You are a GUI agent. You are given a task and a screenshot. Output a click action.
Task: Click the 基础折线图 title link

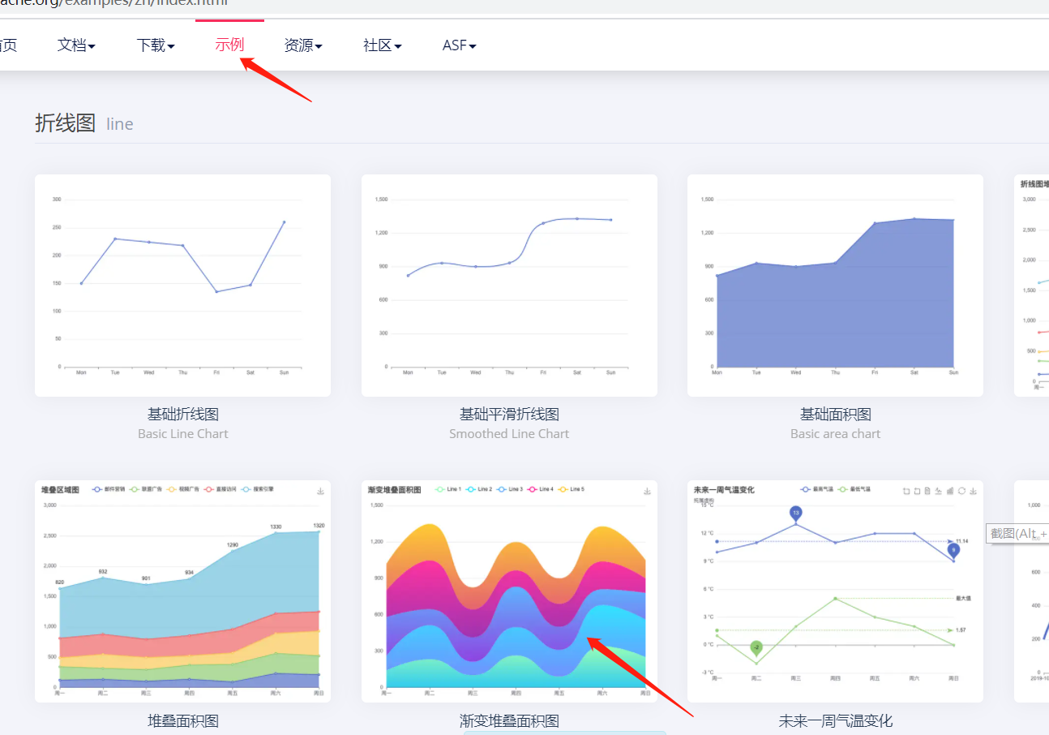point(183,415)
